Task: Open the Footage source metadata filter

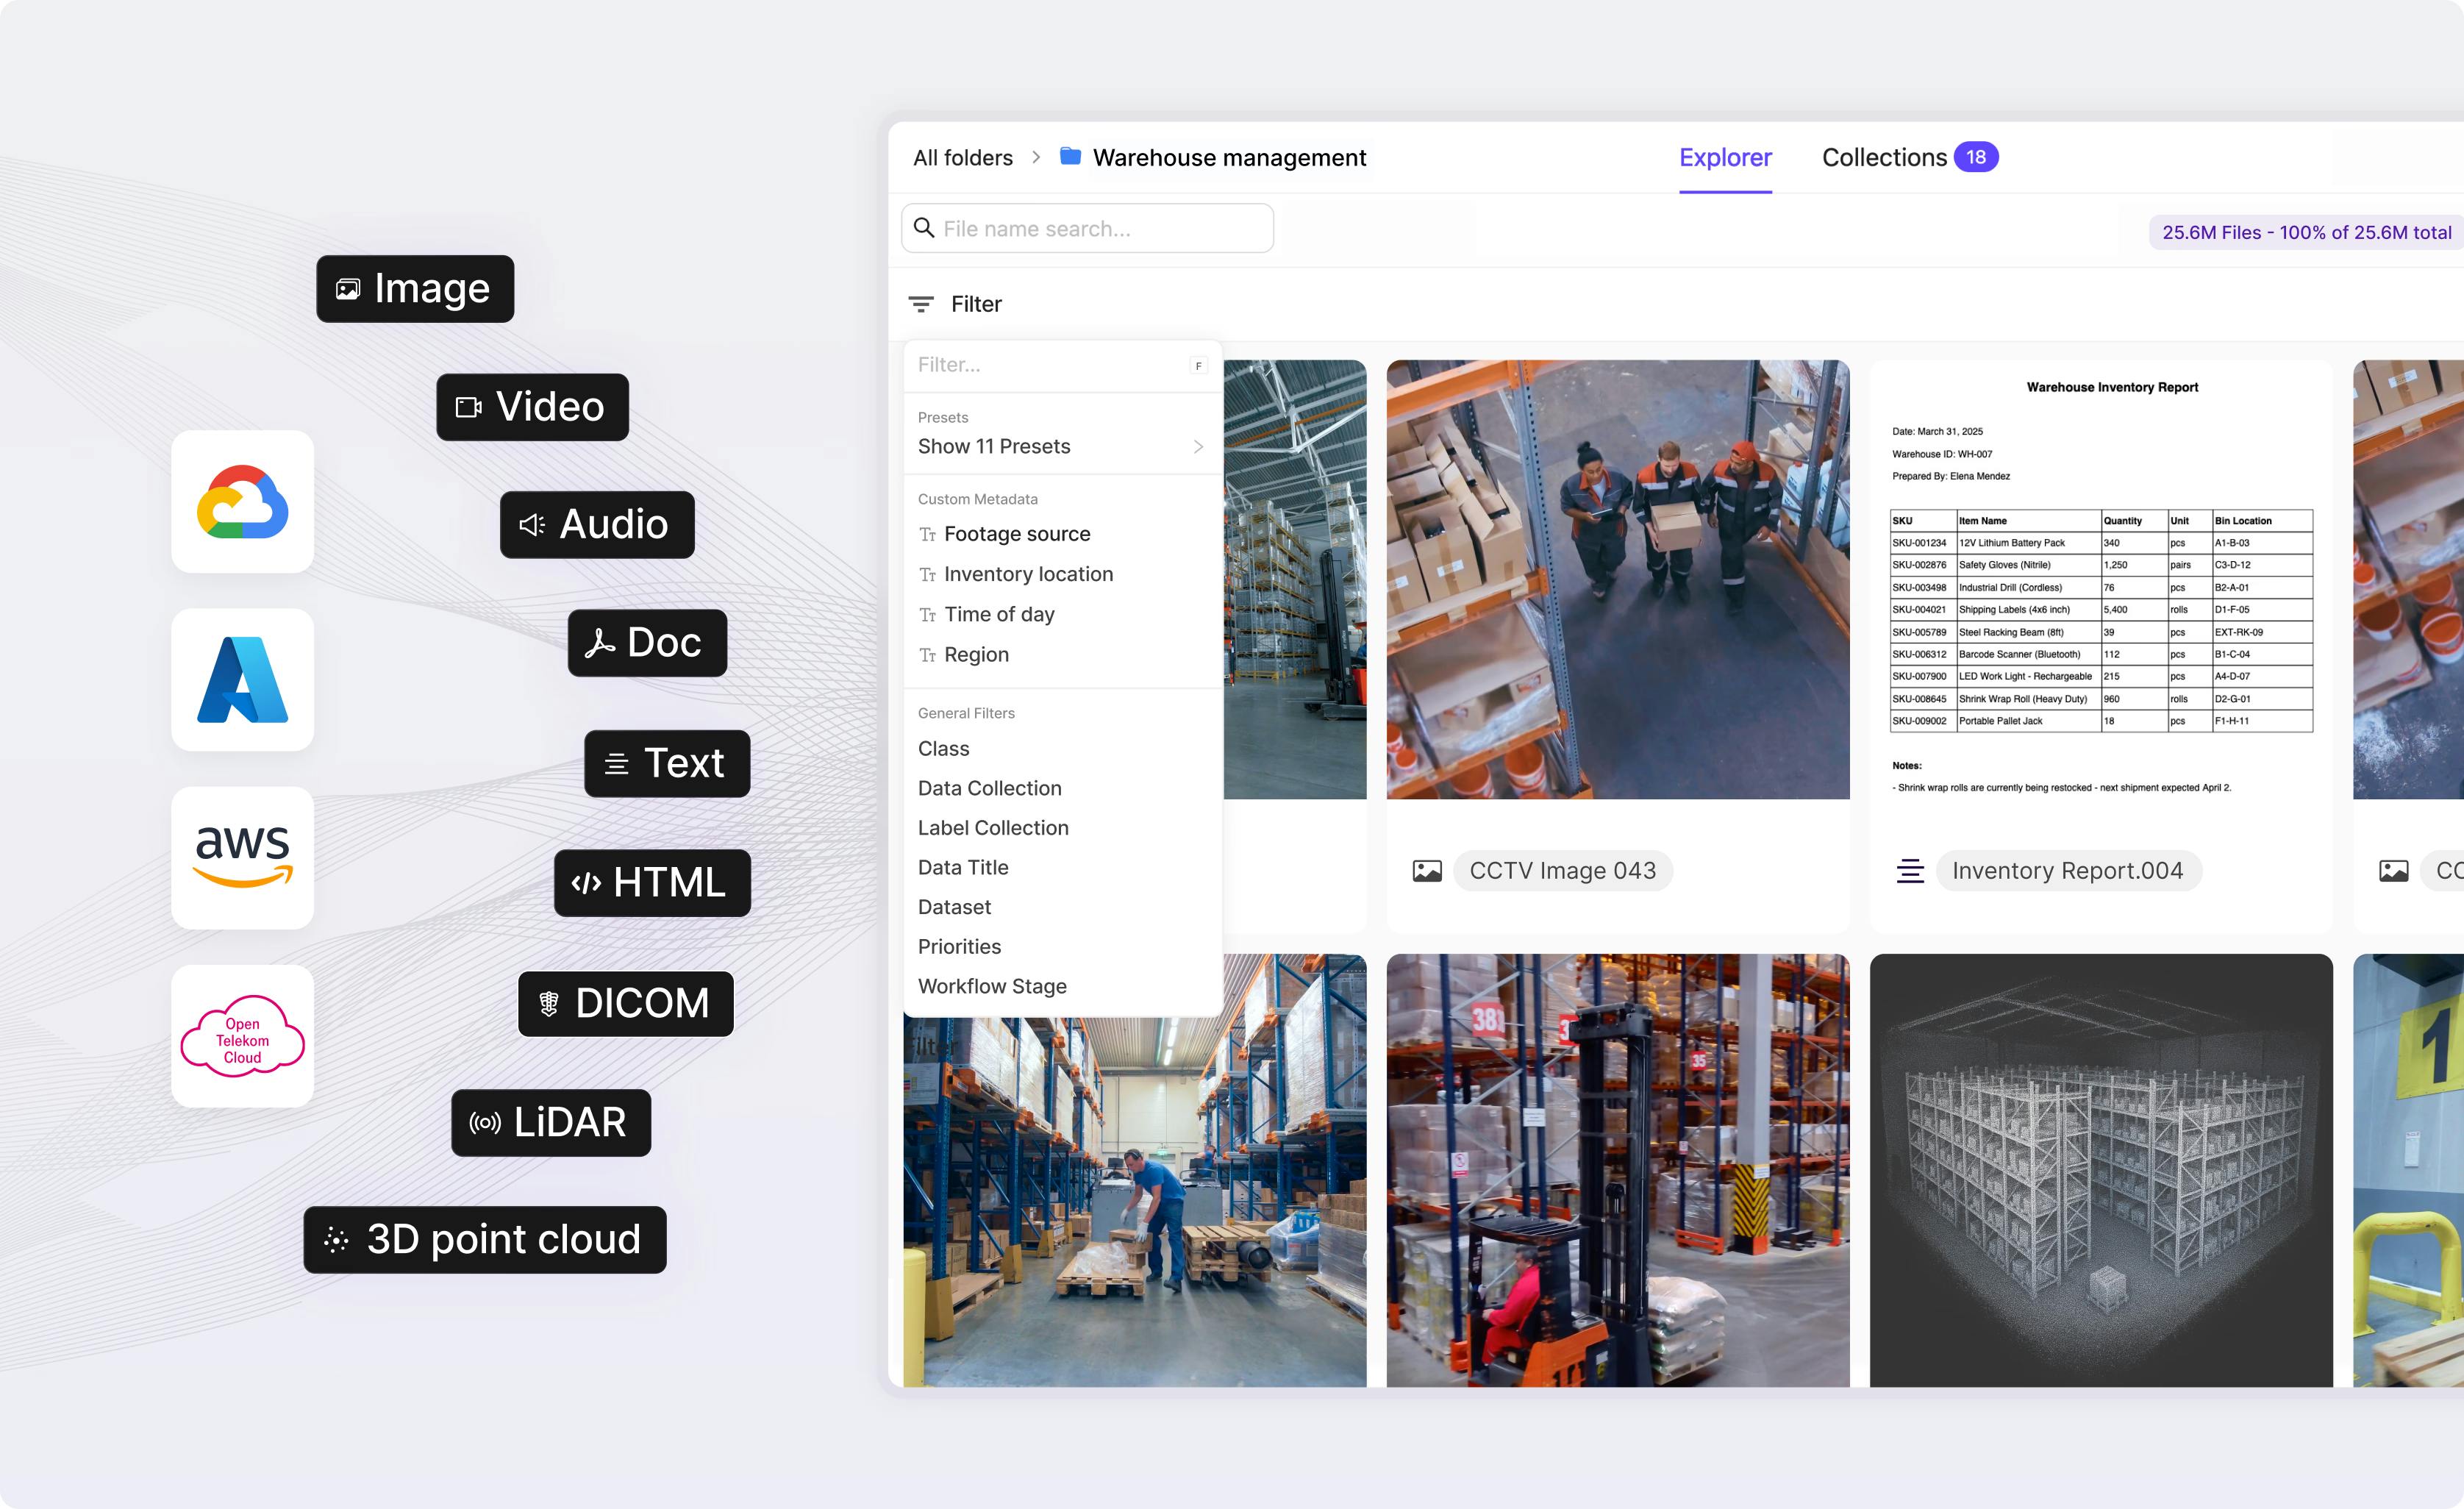Action: coord(1017,533)
